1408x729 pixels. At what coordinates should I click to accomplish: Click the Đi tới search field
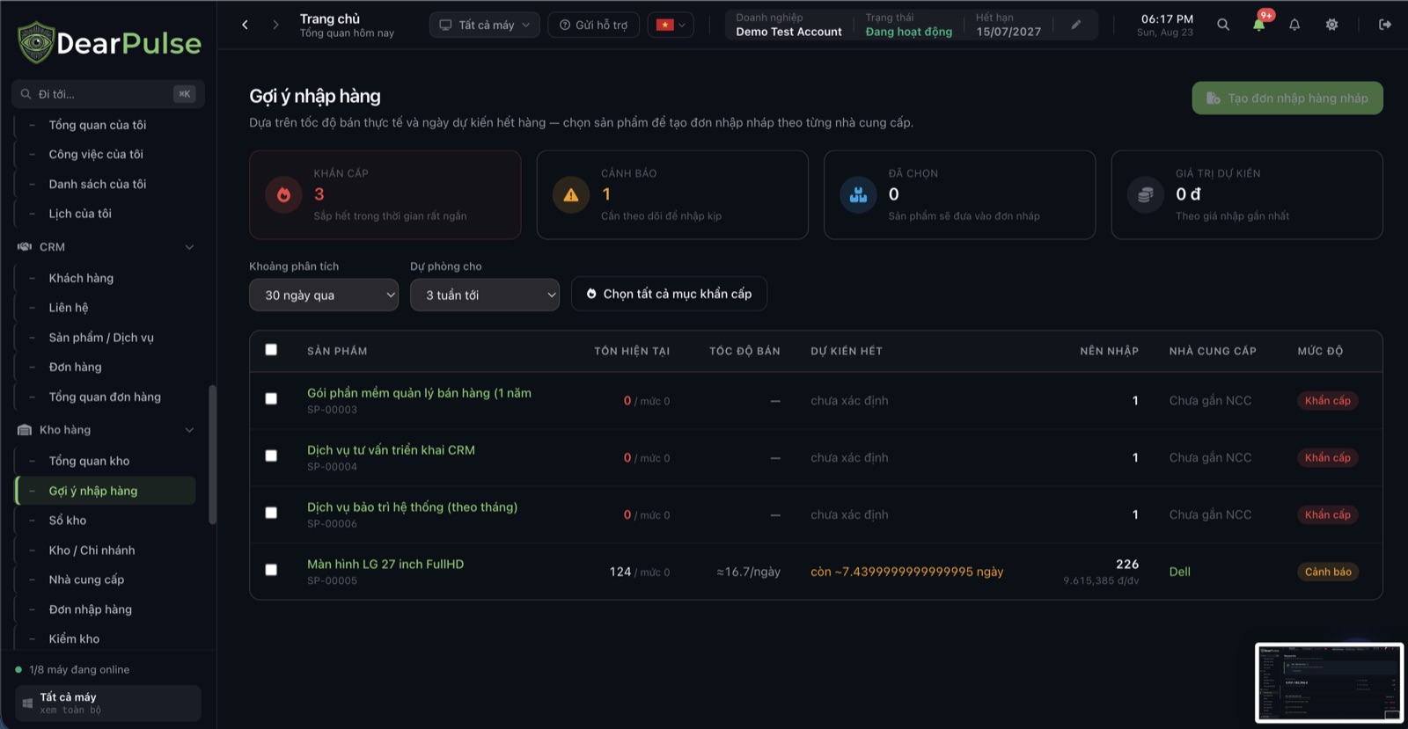108,94
